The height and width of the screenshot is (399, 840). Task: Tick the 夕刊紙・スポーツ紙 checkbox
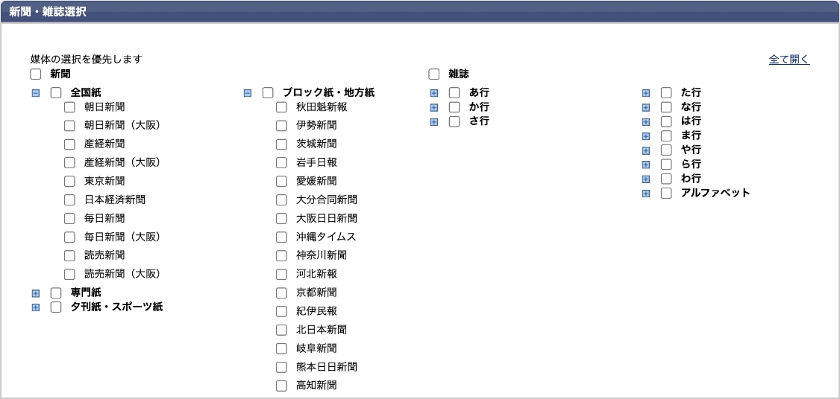[x=56, y=307]
